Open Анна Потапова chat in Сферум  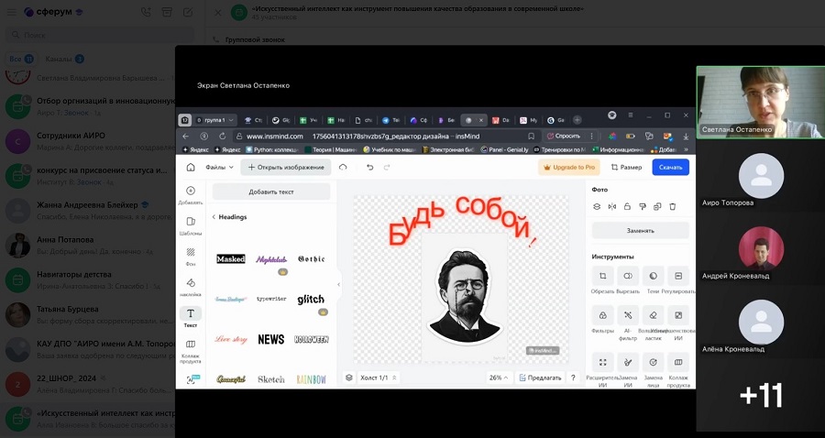click(90, 245)
